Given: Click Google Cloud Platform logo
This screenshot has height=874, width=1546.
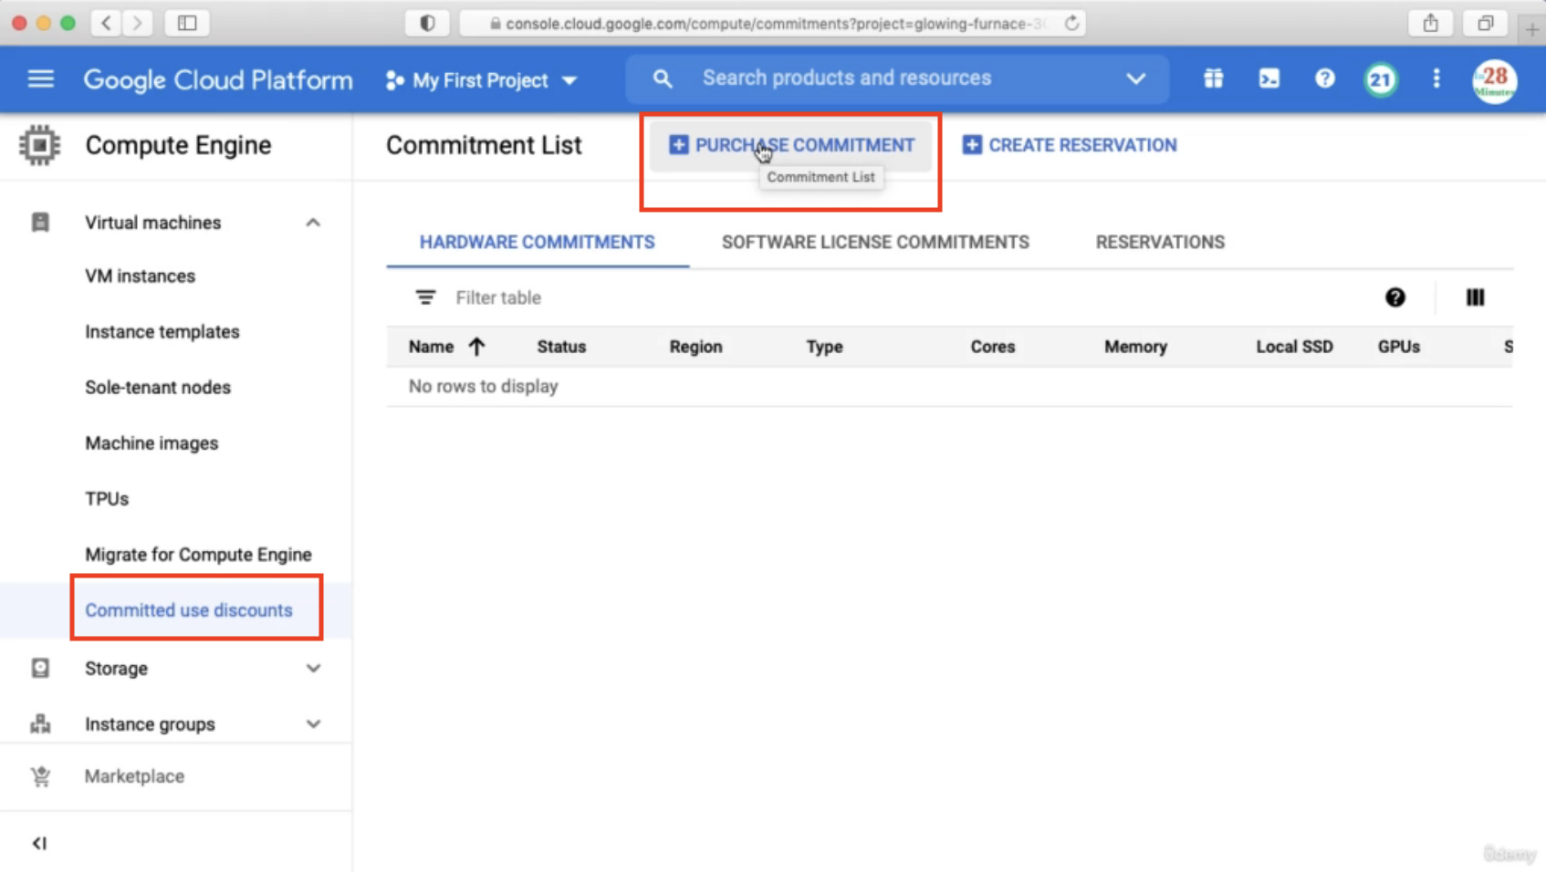Looking at the screenshot, I should tap(218, 80).
